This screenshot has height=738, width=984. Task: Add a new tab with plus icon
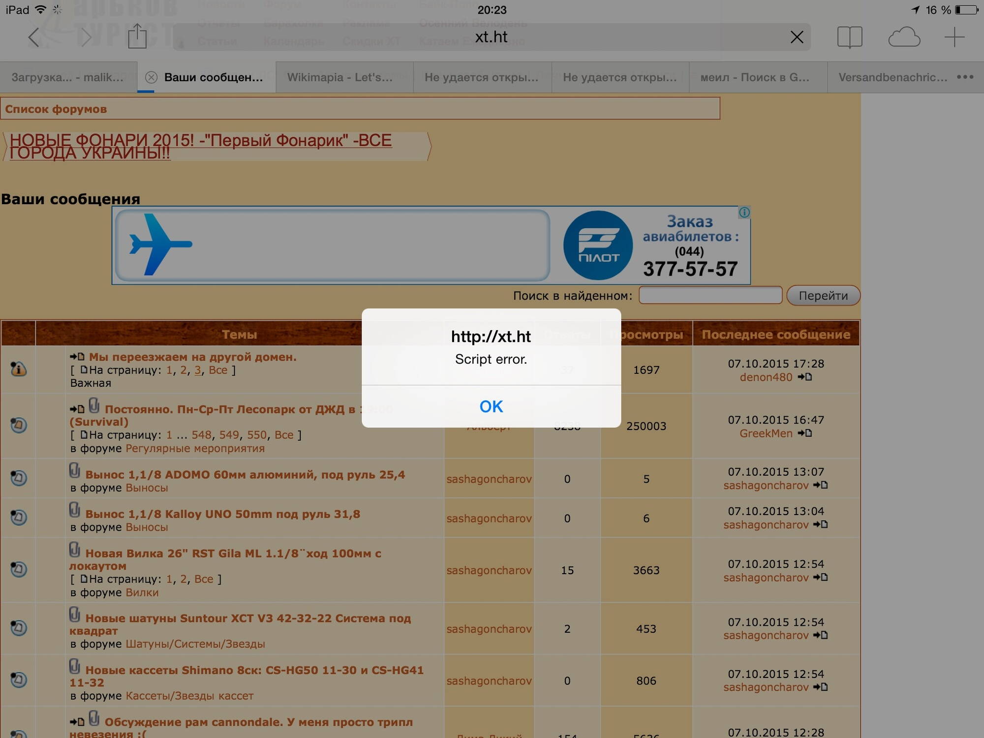coord(954,37)
